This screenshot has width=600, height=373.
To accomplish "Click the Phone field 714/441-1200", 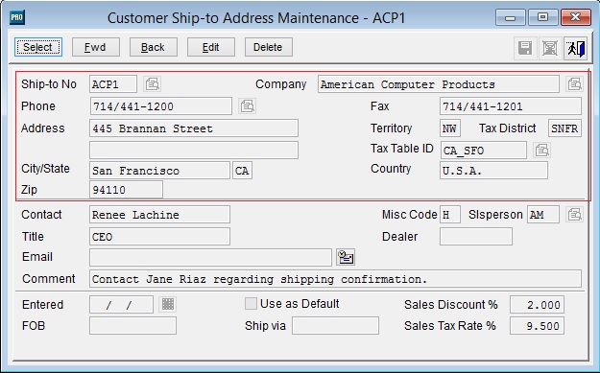I will (x=161, y=106).
